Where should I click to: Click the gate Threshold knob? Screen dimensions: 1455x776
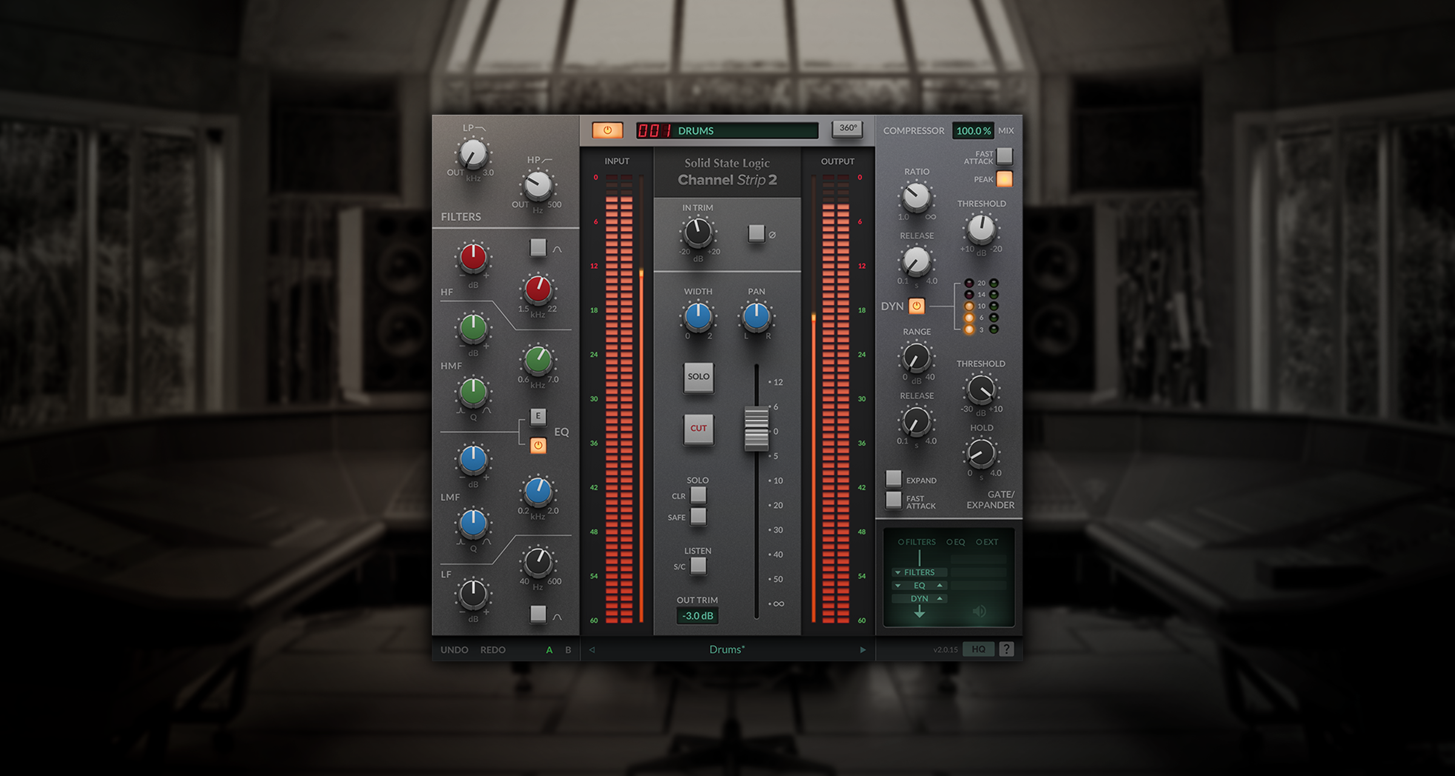point(981,389)
